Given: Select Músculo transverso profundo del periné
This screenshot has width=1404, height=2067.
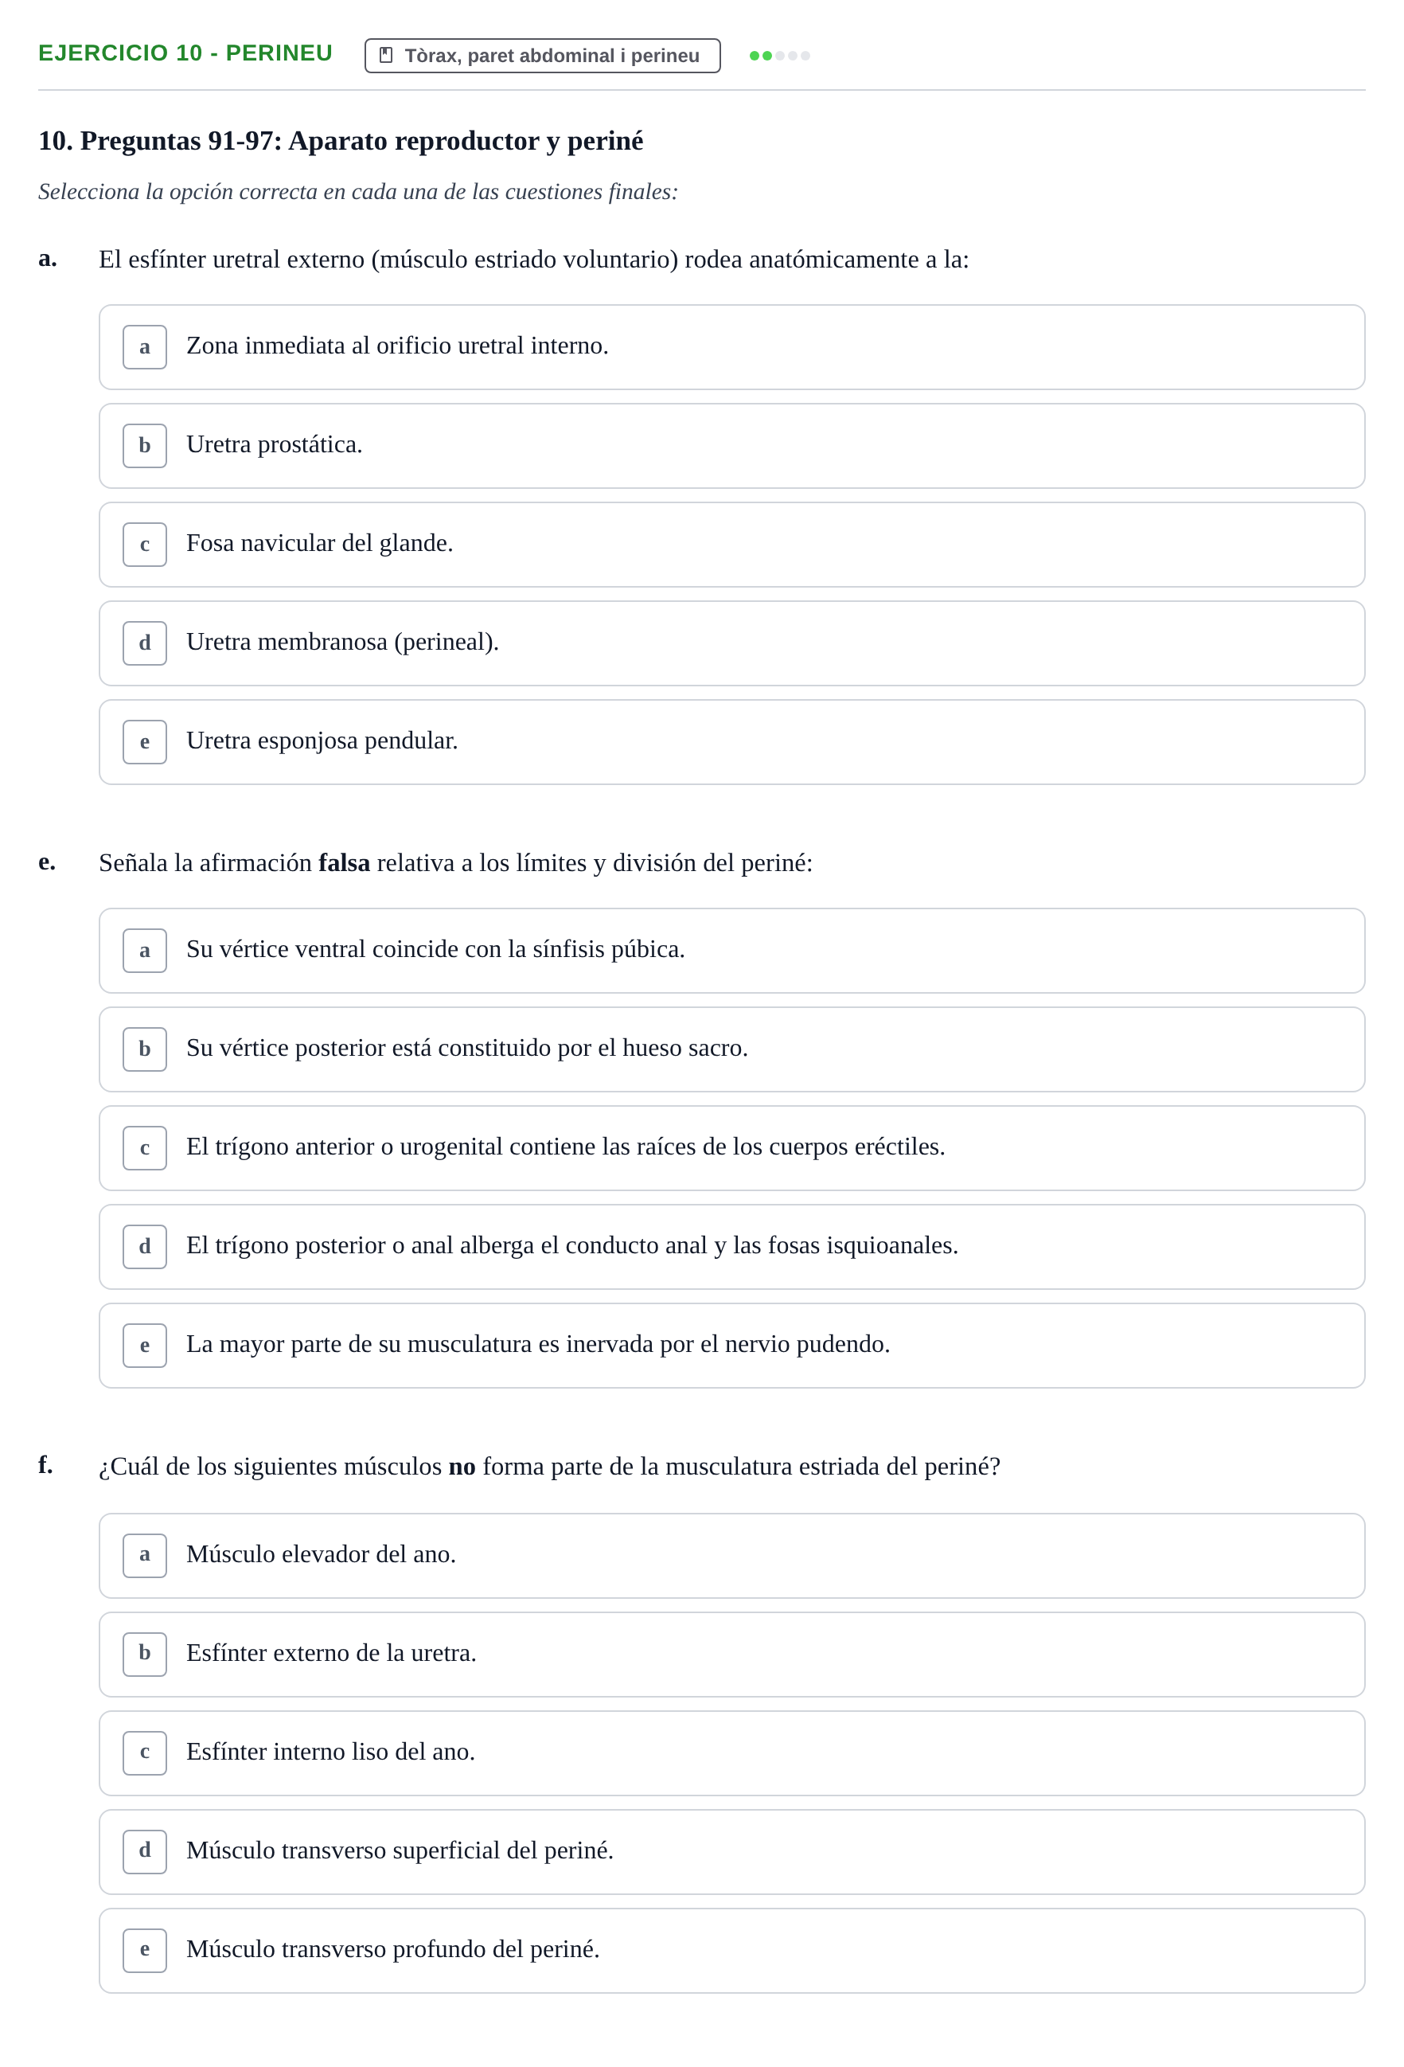Looking at the screenshot, I should click(x=731, y=1950).
